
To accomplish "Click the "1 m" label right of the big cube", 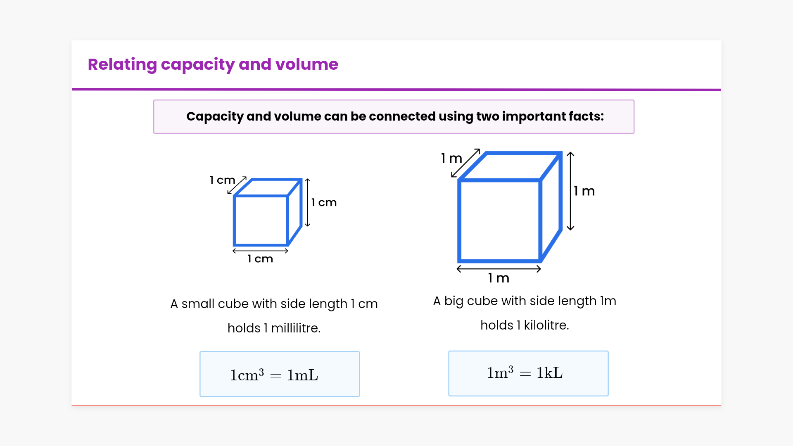I will pos(584,191).
